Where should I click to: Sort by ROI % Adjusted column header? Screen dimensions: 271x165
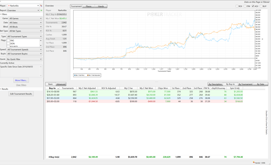(109, 88)
